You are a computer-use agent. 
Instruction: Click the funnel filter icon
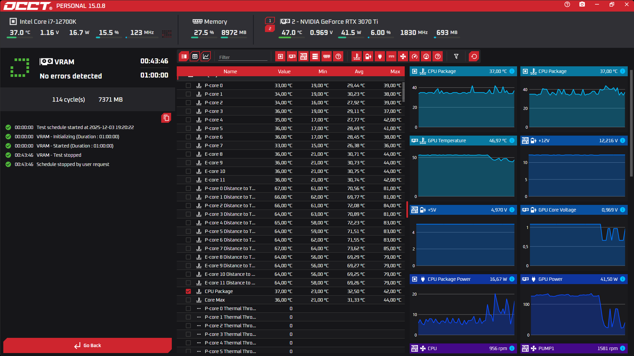[456, 56]
